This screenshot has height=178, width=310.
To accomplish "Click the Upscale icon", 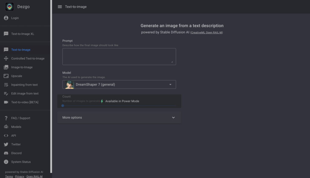I will tap(6, 76).
